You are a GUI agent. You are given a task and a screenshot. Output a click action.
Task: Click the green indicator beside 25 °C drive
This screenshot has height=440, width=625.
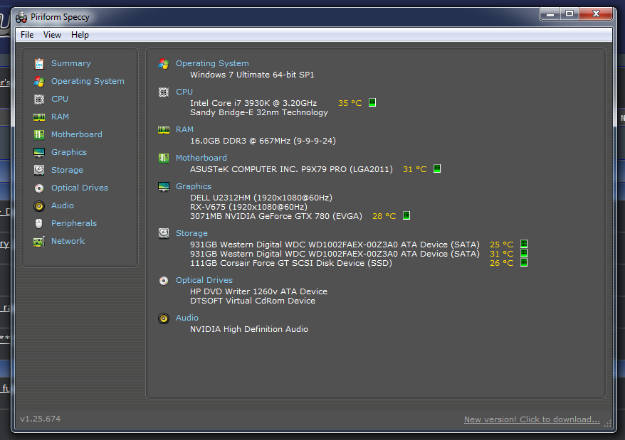click(x=524, y=244)
